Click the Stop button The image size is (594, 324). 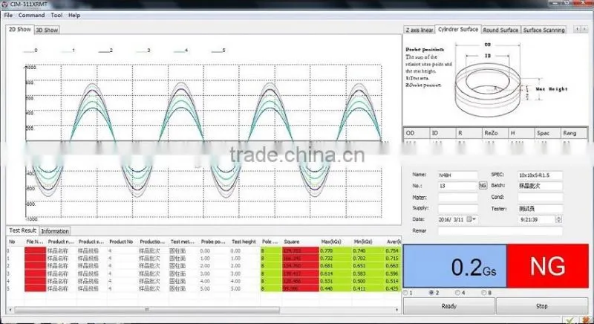[x=542, y=306]
